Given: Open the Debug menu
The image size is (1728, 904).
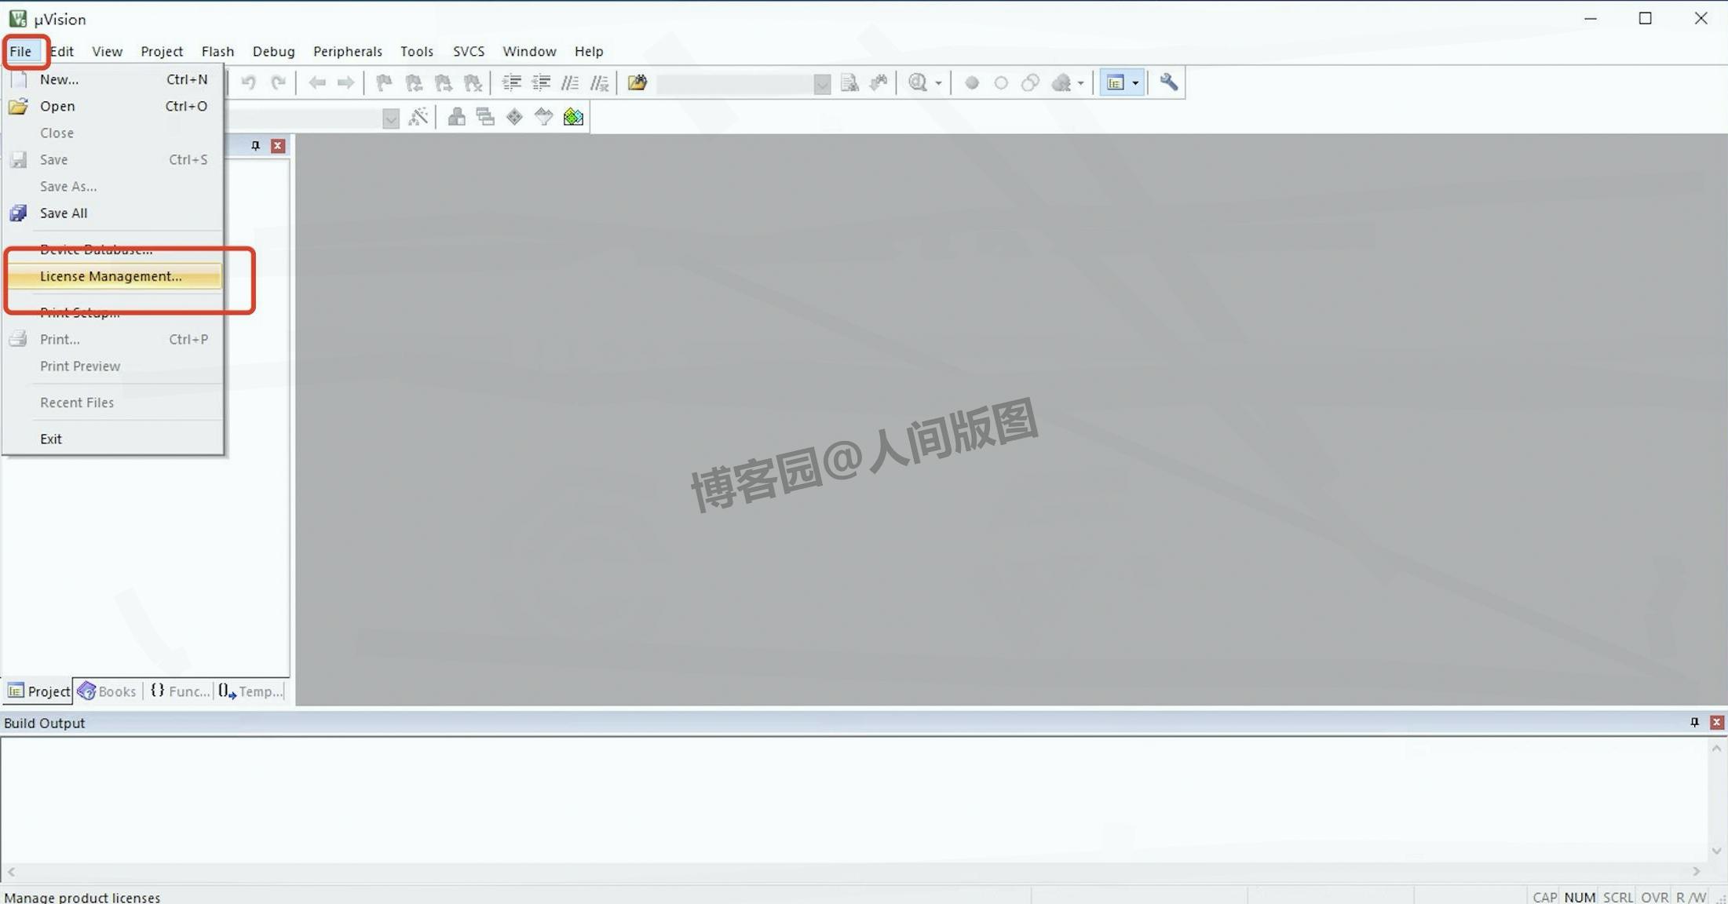Looking at the screenshot, I should 273,51.
